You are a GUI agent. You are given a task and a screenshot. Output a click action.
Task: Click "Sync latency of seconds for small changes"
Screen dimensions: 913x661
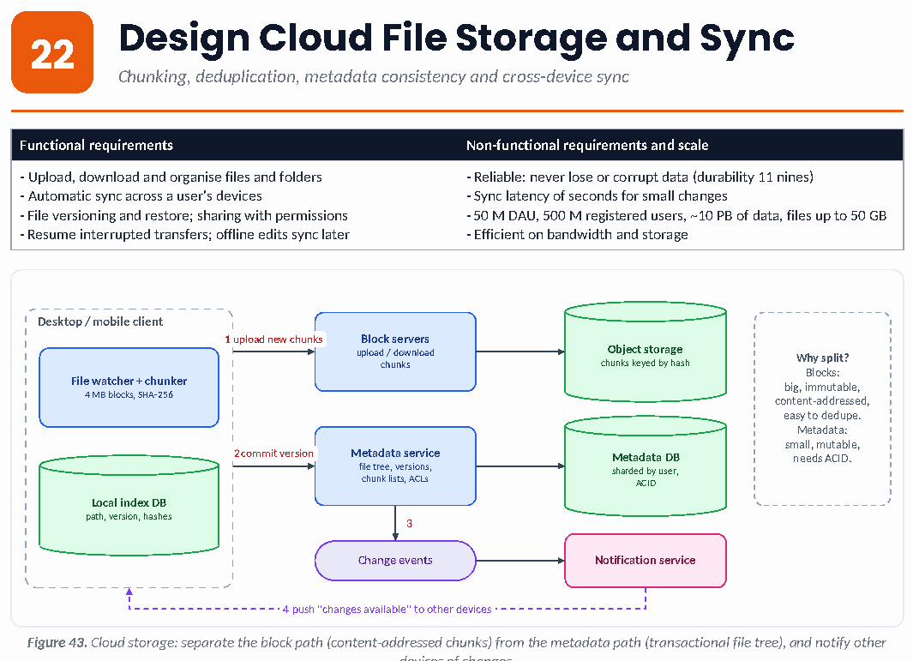click(597, 196)
